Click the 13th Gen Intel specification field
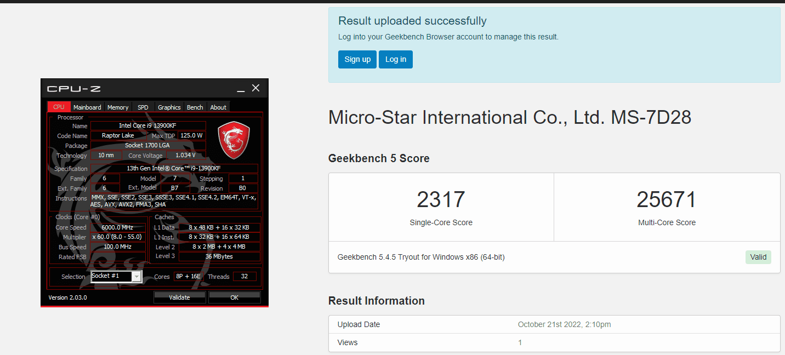This screenshot has width=785, height=355. (174, 168)
